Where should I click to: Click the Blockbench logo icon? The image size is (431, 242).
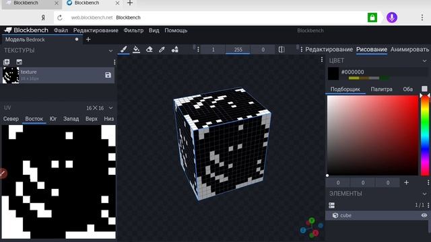tap(8, 30)
